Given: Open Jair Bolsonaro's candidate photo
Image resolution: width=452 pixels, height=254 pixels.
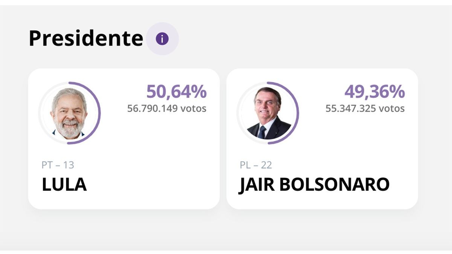Looking at the screenshot, I should coord(268,113).
